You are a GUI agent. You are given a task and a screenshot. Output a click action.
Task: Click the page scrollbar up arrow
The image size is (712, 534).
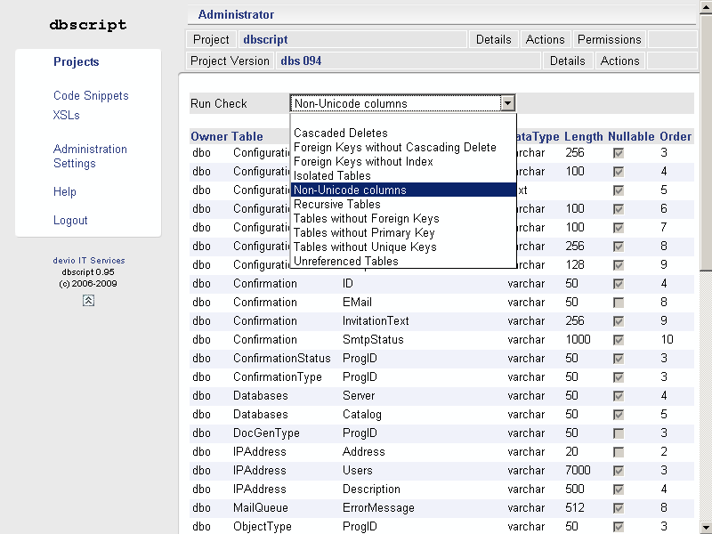click(x=706, y=6)
